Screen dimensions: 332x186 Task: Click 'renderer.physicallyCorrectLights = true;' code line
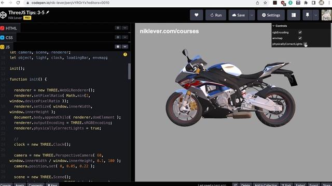[x=58, y=128]
